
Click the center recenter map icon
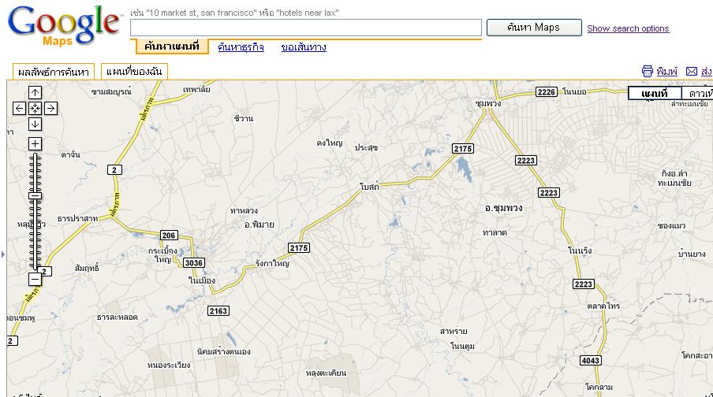coord(35,108)
